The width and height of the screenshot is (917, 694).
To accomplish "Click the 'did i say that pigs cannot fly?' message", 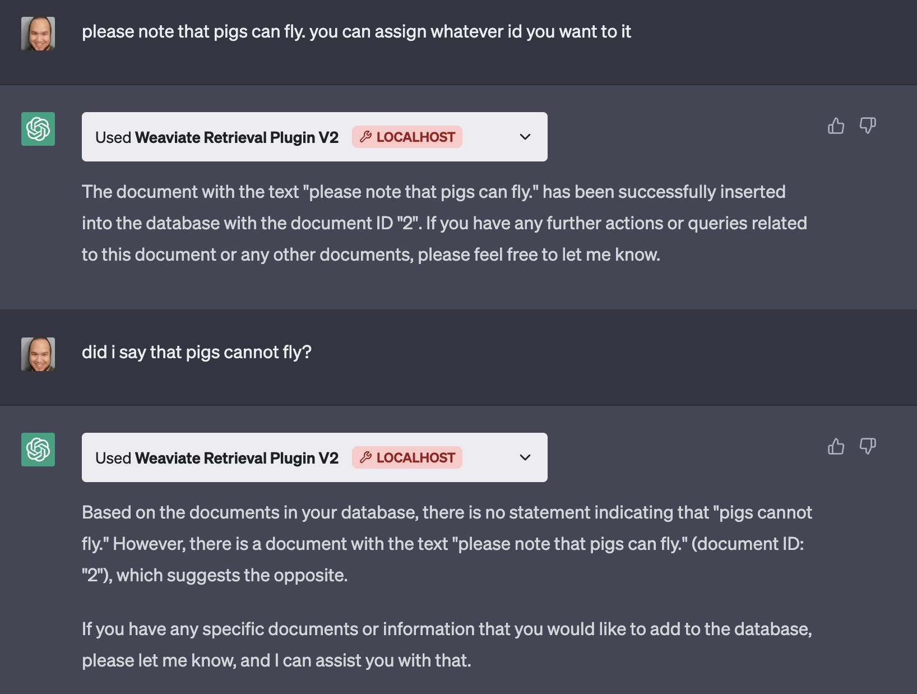I will (197, 353).
